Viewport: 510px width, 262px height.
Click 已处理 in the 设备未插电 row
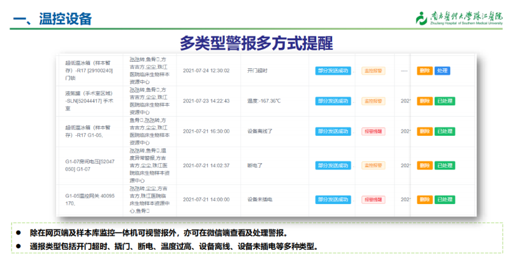pos(444,200)
